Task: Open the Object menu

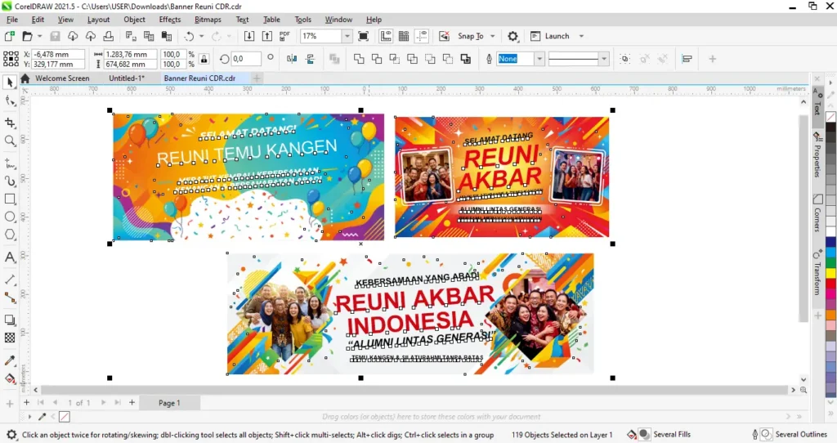Action: tap(134, 20)
